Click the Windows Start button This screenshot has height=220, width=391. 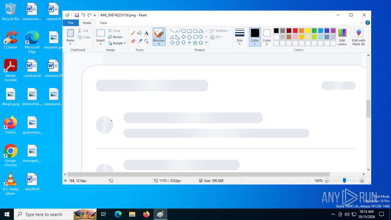pyautogui.click(x=7, y=214)
